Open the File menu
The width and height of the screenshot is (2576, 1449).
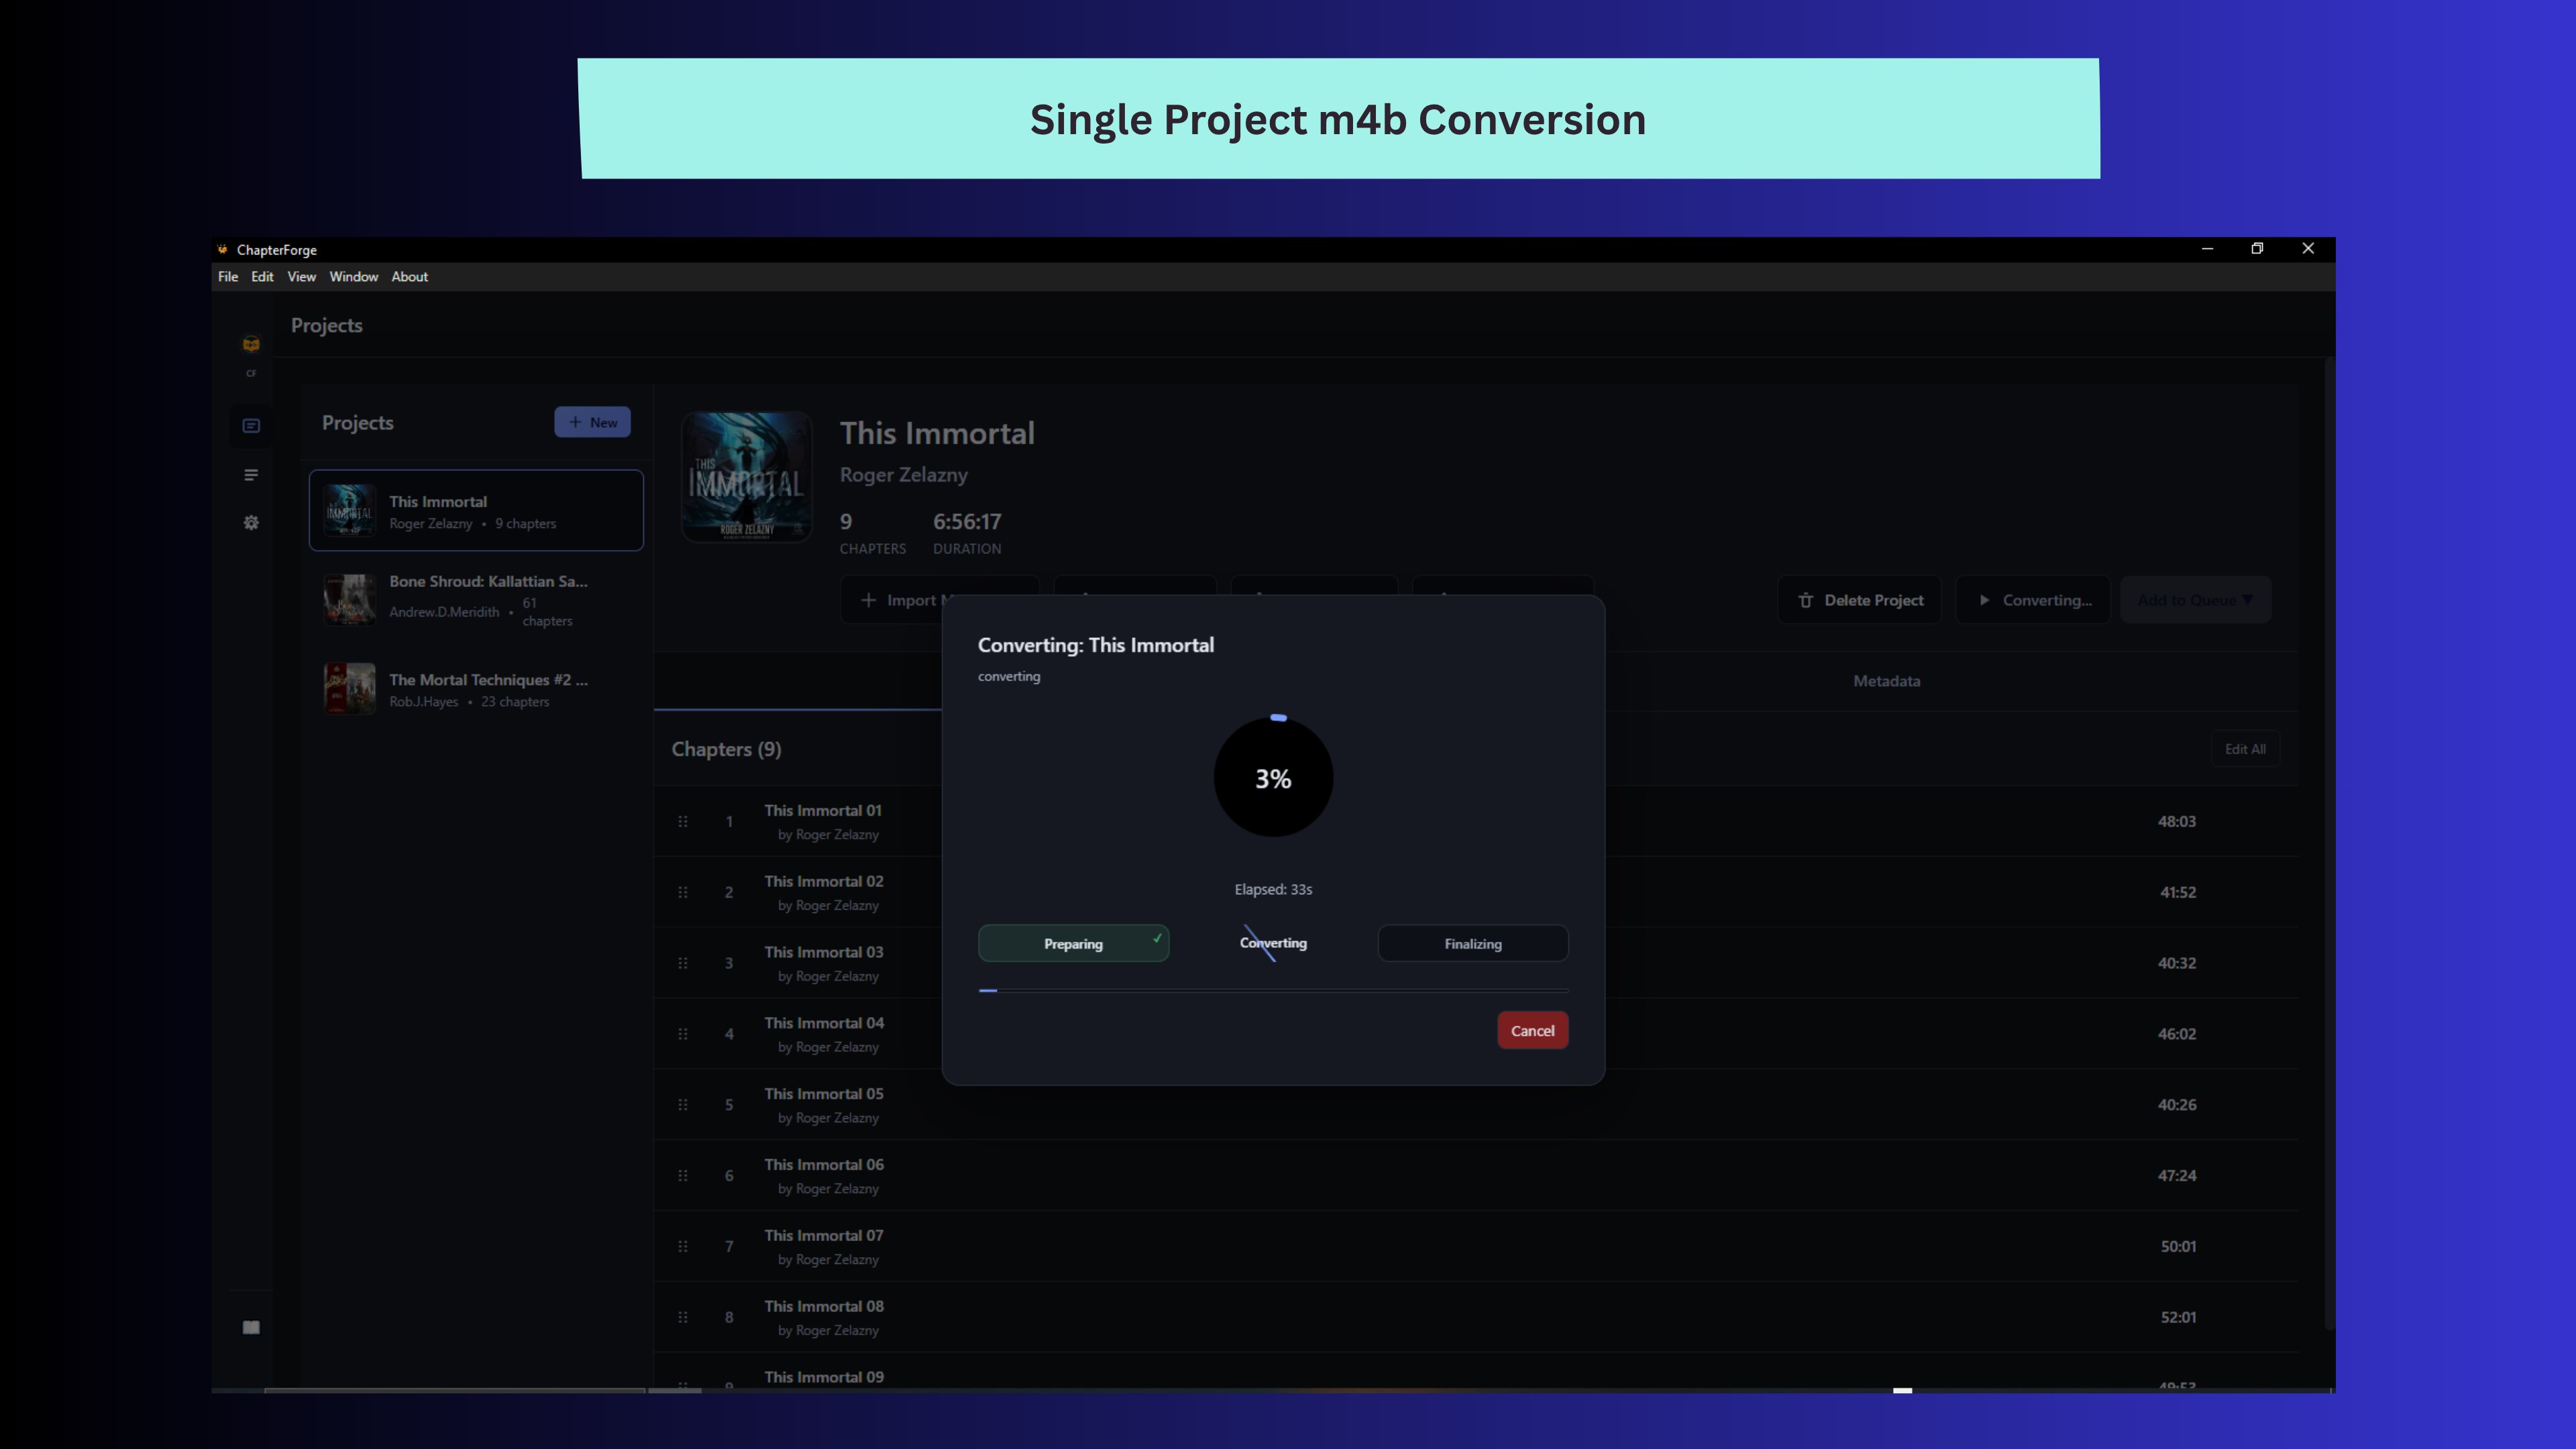pyautogui.click(x=227, y=277)
